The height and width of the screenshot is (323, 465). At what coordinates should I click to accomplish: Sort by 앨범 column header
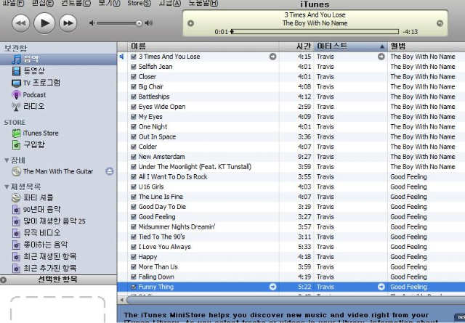pos(426,46)
